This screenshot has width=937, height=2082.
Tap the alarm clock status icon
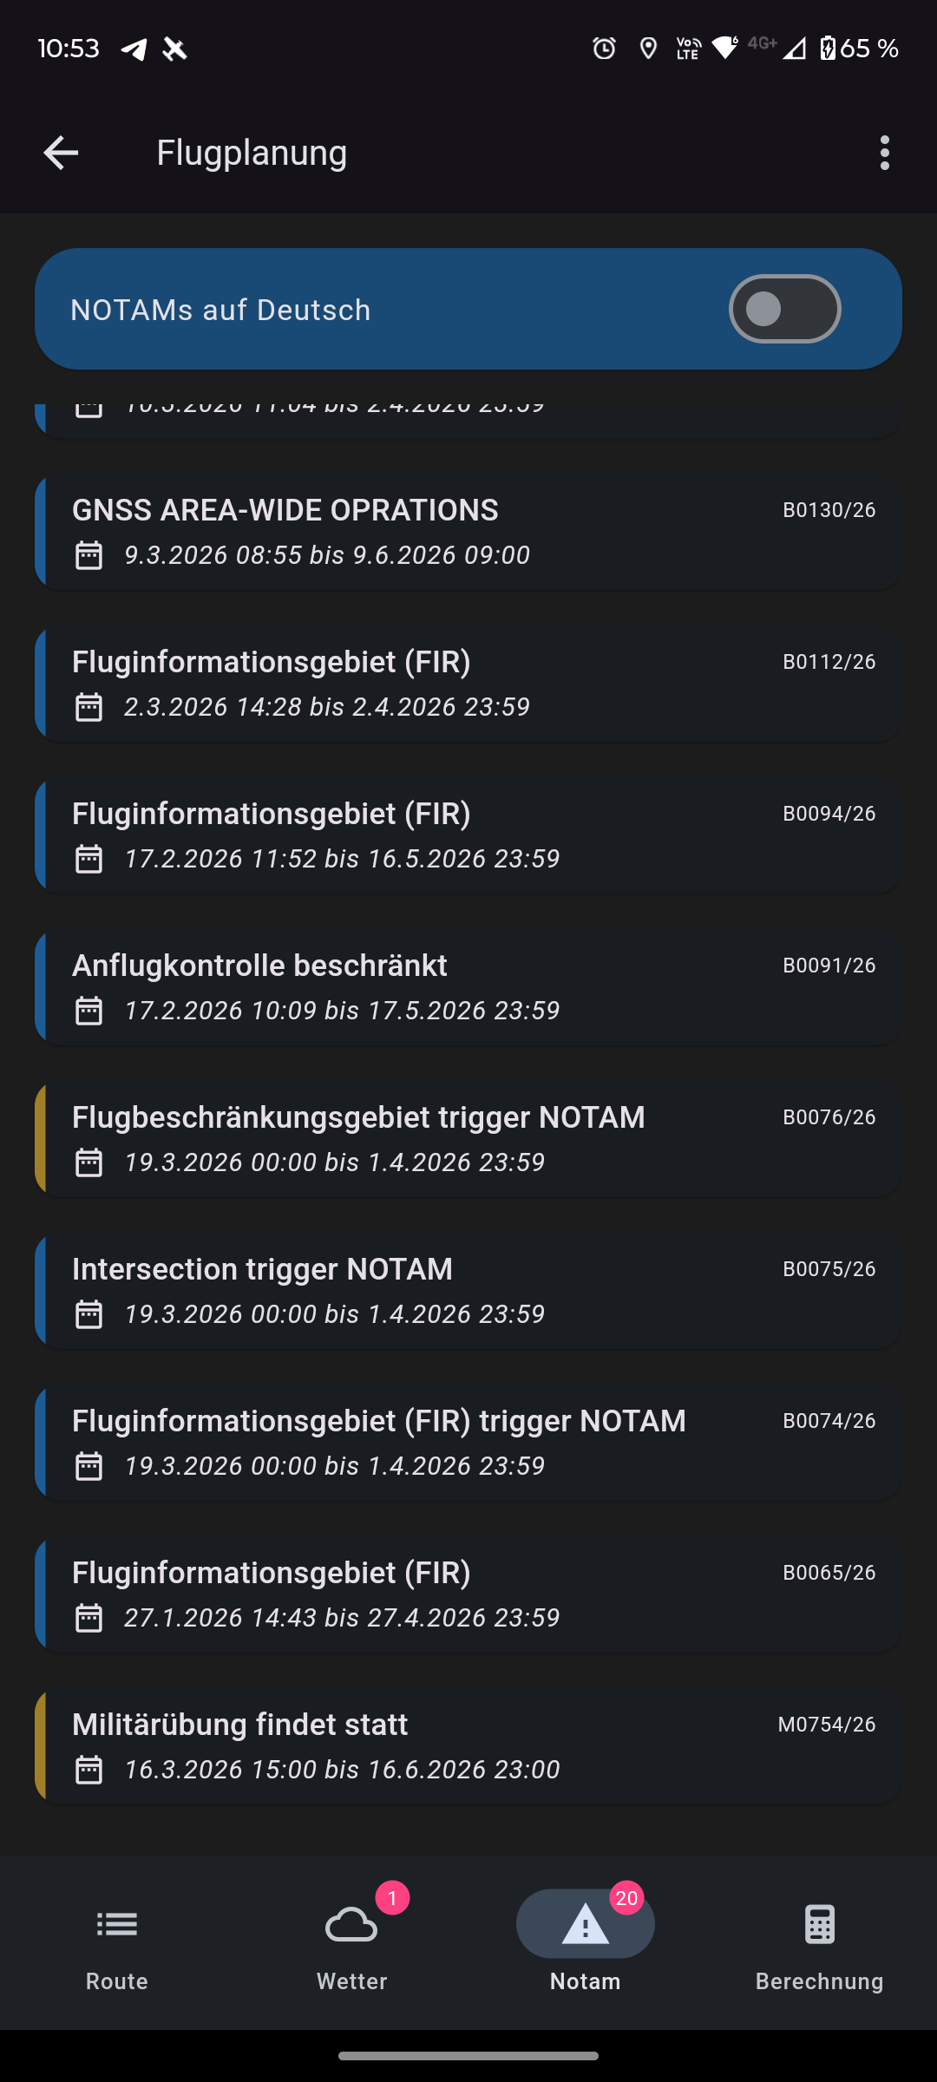point(604,49)
